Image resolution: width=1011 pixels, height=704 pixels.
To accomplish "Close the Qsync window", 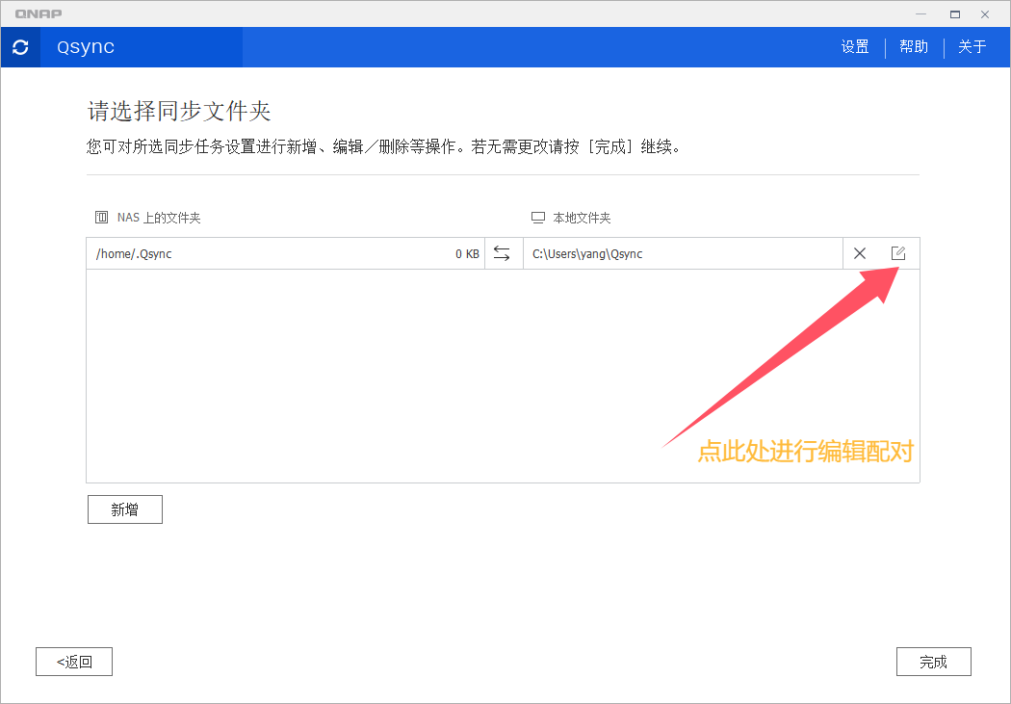I will click(985, 14).
